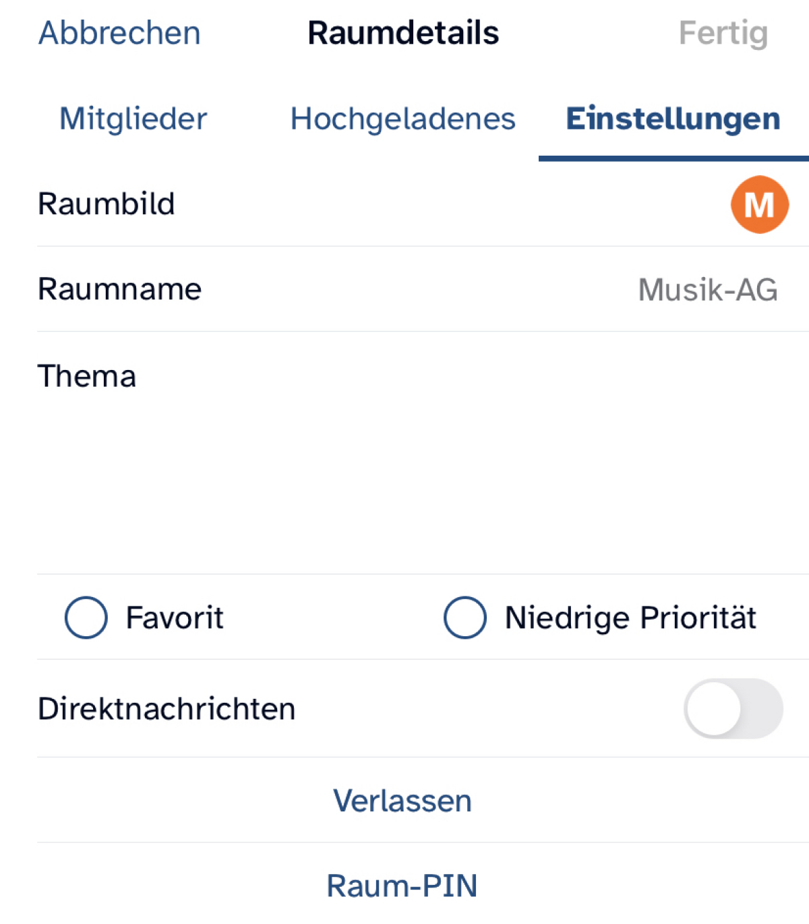Tap the Raumbild label
This screenshot has height=924, width=809.
point(107,204)
